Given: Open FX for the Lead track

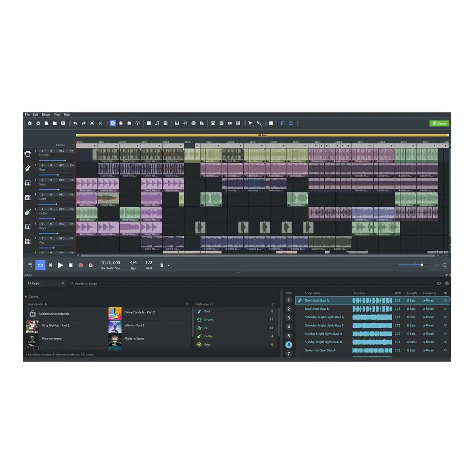Looking at the screenshot, I should pyautogui.click(x=72, y=194).
